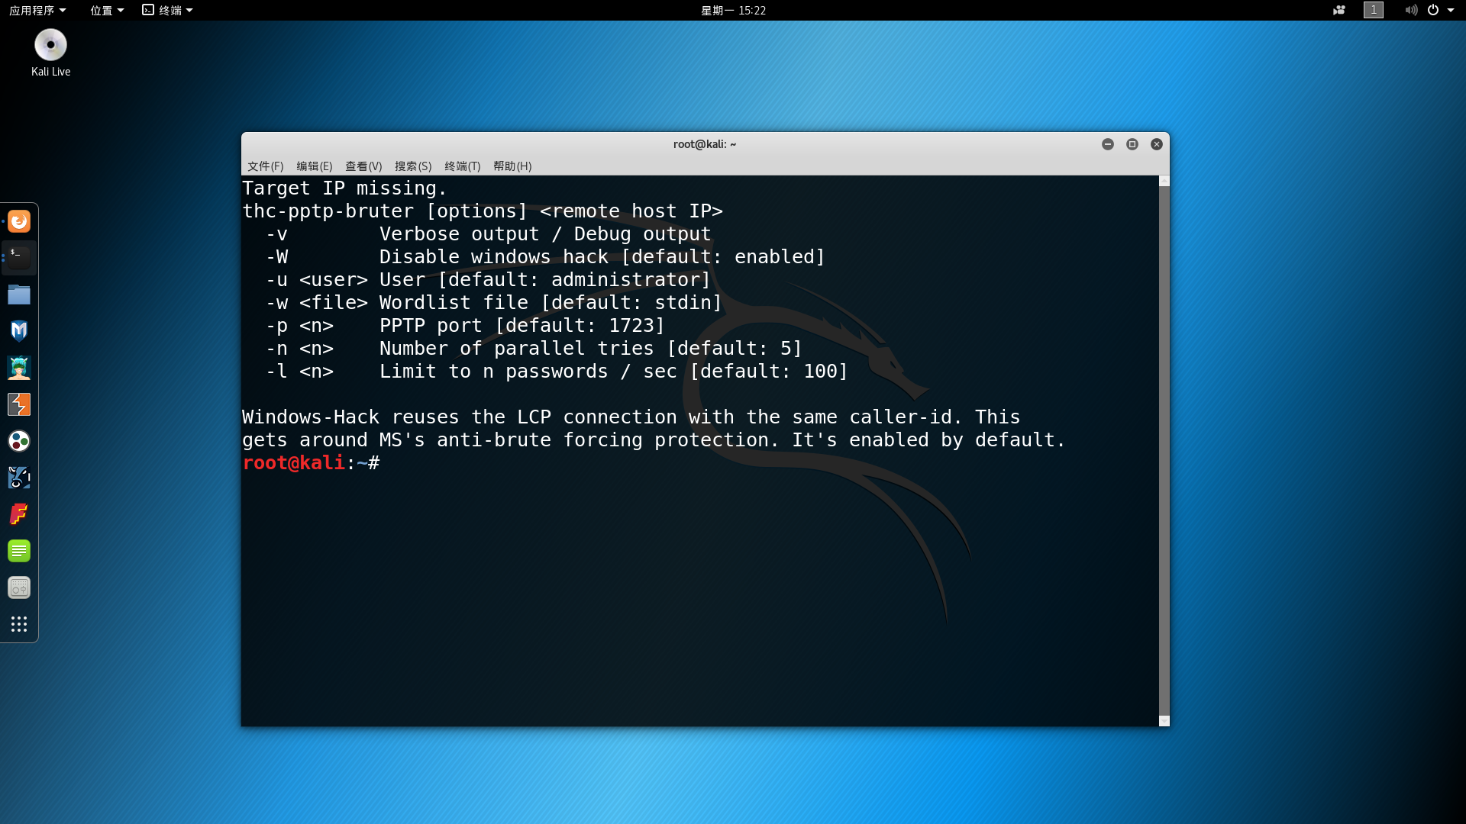Viewport: 1466px width, 824px height.
Task: Click the root@kali: ~ window title bar
Action: (705, 144)
